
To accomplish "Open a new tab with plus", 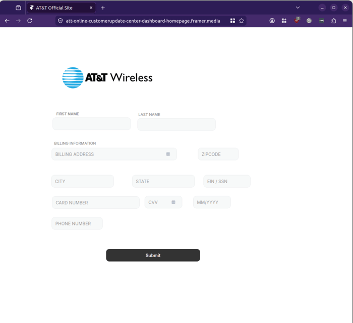I will 103,8.
